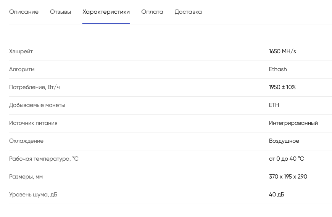The width and height of the screenshot is (332, 217).
Task: Click the Ethash value
Action: [278, 69]
